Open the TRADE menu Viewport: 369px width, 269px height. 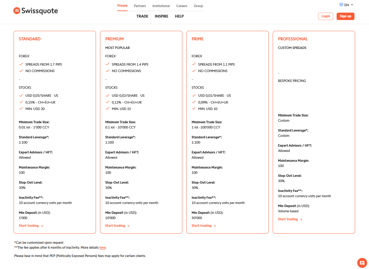[142, 16]
